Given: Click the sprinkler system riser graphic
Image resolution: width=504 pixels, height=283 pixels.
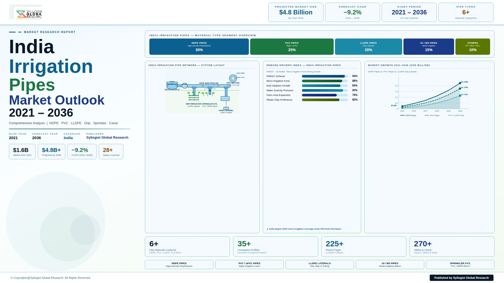Looking at the screenshot, I should tap(210, 91).
